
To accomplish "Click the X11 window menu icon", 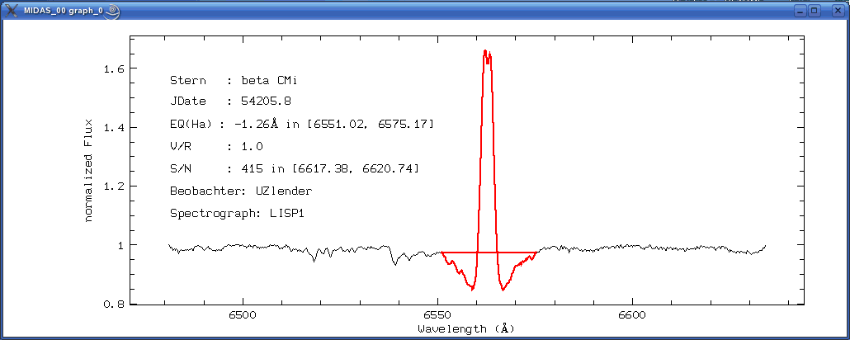I will (12, 10).
